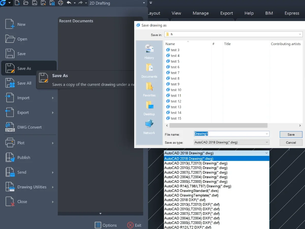305x229 pixels.
Task: Open the undo history dropdown arrow
Action: pos(75,3)
